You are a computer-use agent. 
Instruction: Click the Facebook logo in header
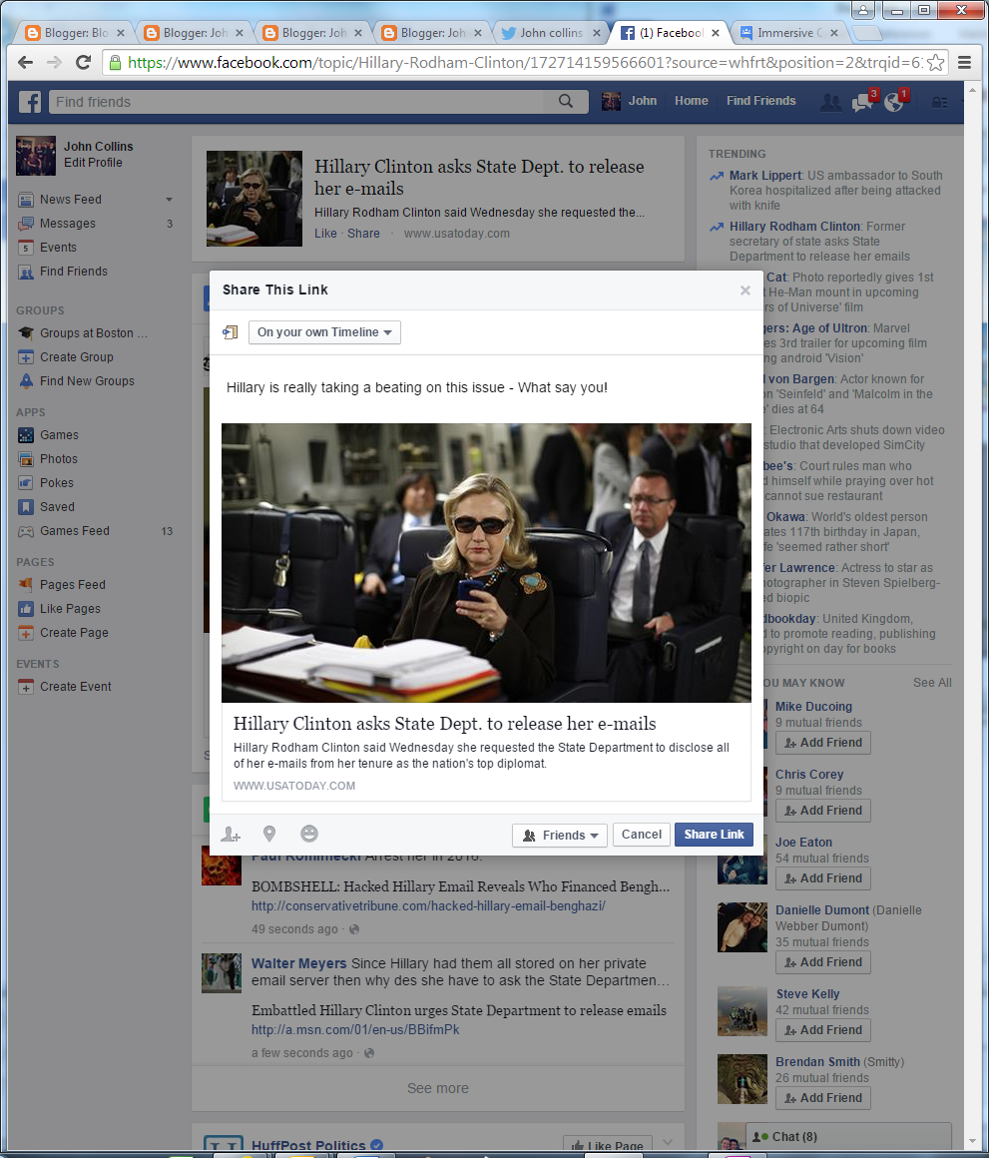(x=30, y=102)
